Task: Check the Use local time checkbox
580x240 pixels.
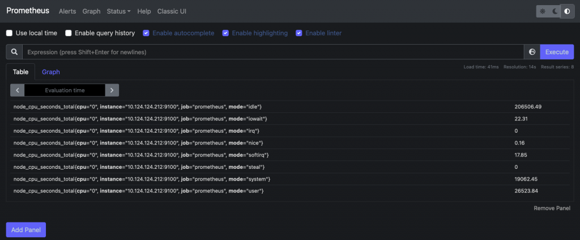Action: (9, 33)
